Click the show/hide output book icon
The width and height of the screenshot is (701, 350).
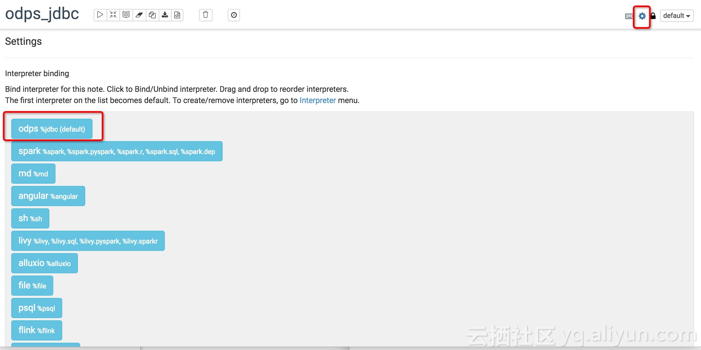[126, 15]
